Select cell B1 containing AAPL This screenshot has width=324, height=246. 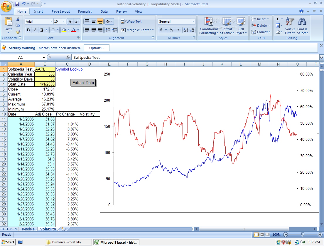[45, 69]
